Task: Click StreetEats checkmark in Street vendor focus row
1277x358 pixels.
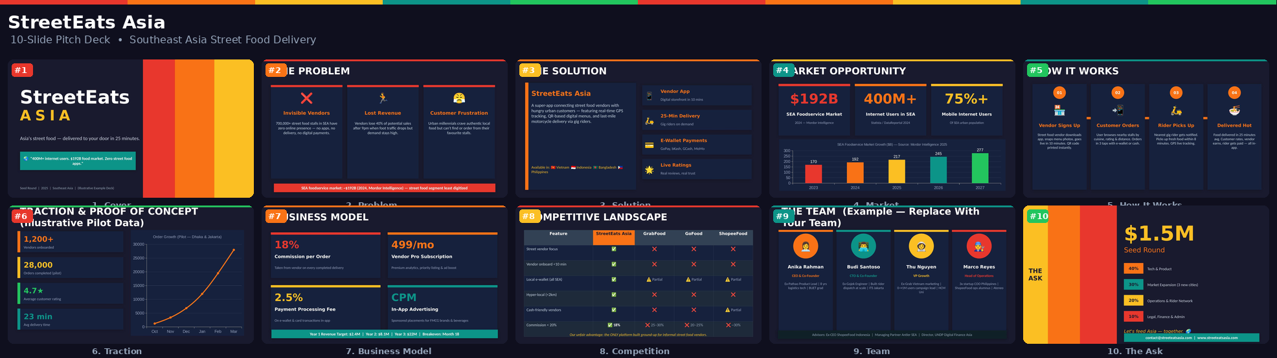Action: coord(614,249)
